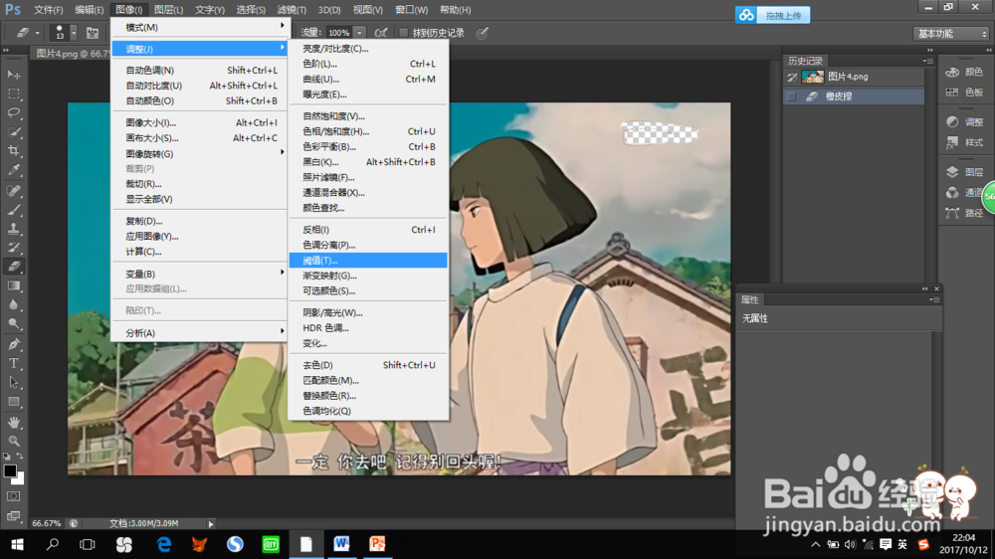Viewport: 995px width, 559px height.
Task: Select the History Brush tool
Action: 13,248
